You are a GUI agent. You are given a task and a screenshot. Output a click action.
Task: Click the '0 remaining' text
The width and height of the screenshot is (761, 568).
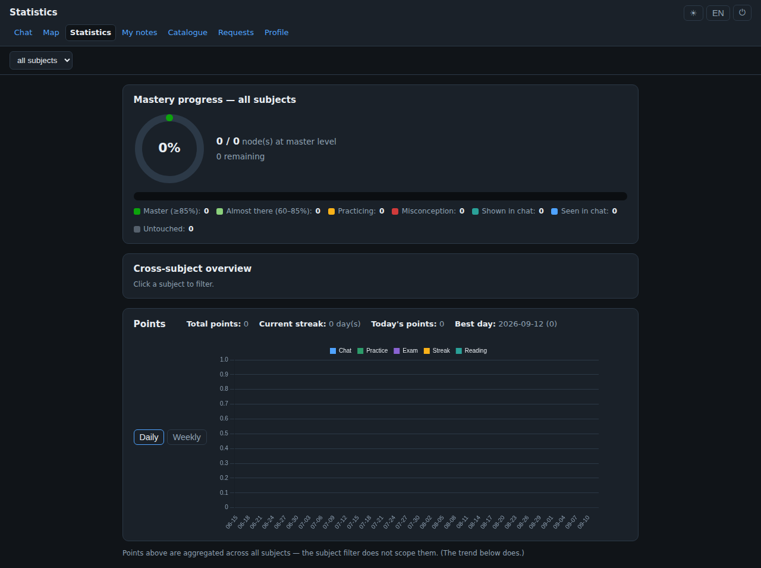pos(241,156)
